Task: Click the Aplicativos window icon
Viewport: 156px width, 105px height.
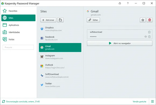Action: [5, 25]
